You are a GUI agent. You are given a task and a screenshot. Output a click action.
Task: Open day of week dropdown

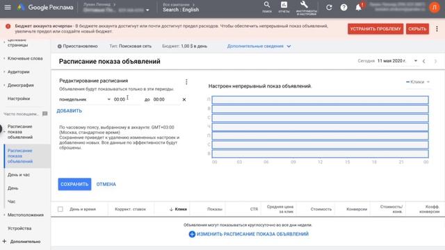[x=85, y=99]
